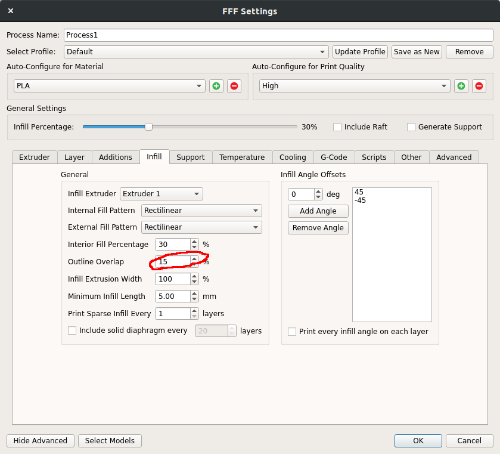Add a new material auto-configure entry
500x454 pixels.
pos(216,86)
